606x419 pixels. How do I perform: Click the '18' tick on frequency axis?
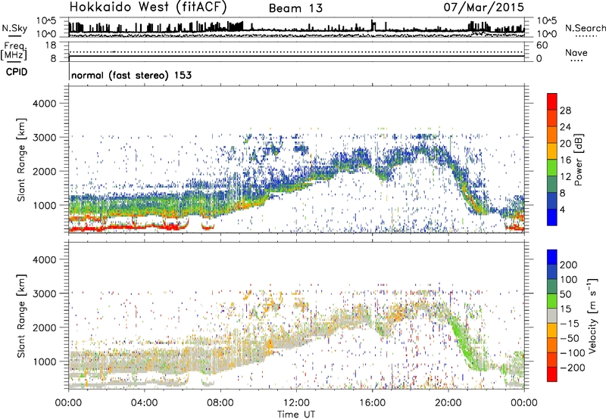pos(50,45)
